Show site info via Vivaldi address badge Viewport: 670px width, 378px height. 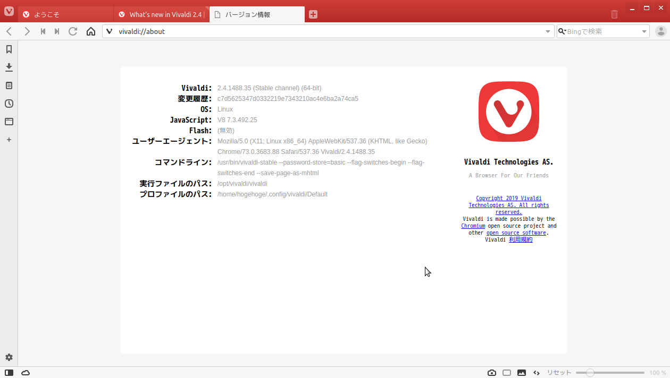coord(110,31)
